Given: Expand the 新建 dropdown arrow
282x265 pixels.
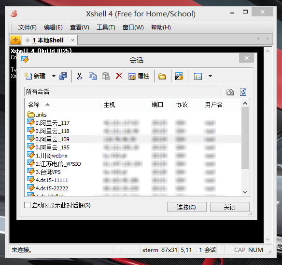Looking at the screenshot, I should 54,76.
